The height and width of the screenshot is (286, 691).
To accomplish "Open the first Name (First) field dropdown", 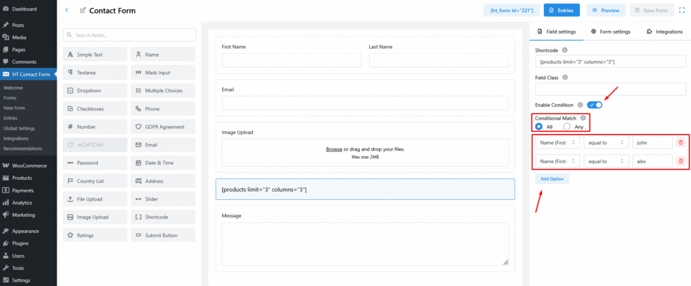I will click(557, 142).
